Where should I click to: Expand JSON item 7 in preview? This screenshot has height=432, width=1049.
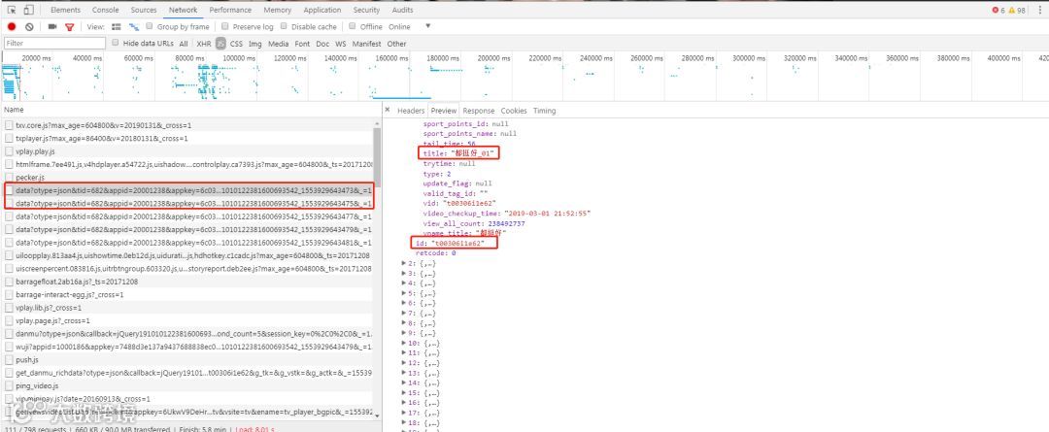coord(404,313)
